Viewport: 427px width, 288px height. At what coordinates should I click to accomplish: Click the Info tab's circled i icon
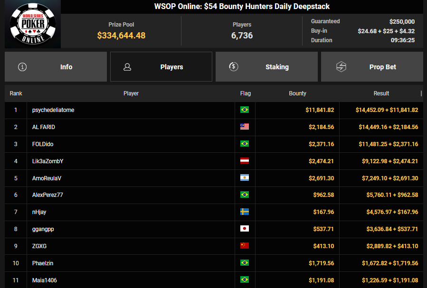(22, 67)
